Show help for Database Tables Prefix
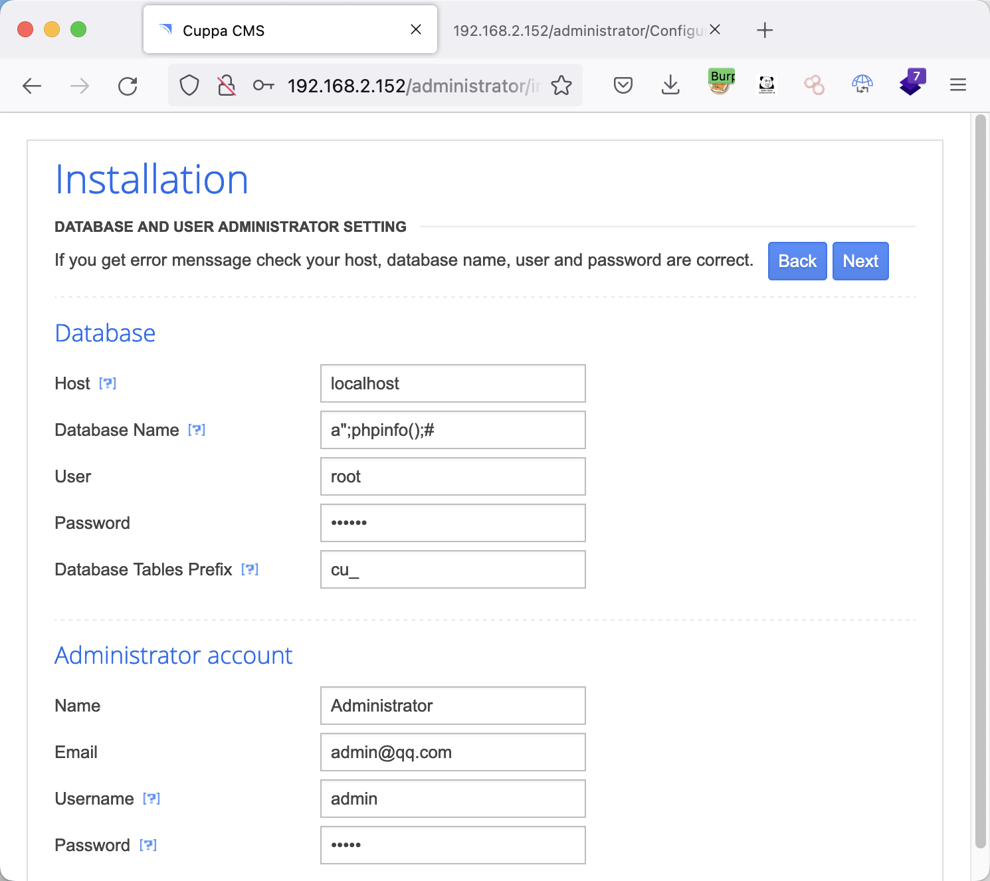The image size is (990, 881). pyautogui.click(x=250, y=569)
